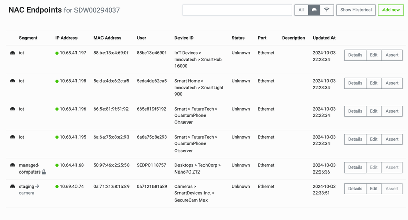Sort table by IP Address column
The image size is (408, 220).
(x=66, y=38)
